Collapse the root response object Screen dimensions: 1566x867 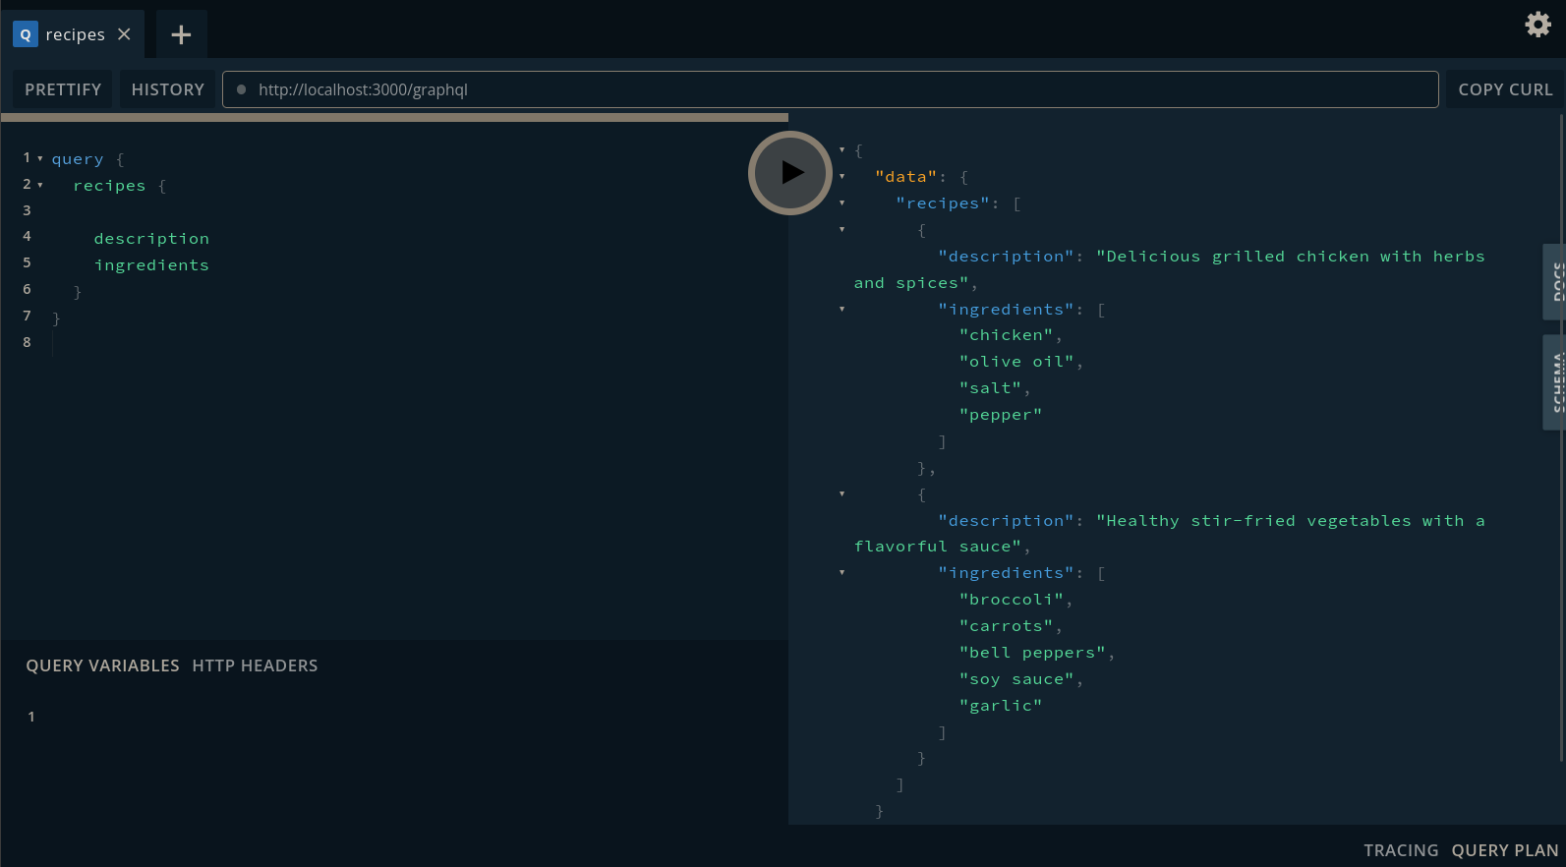pos(842,150)
